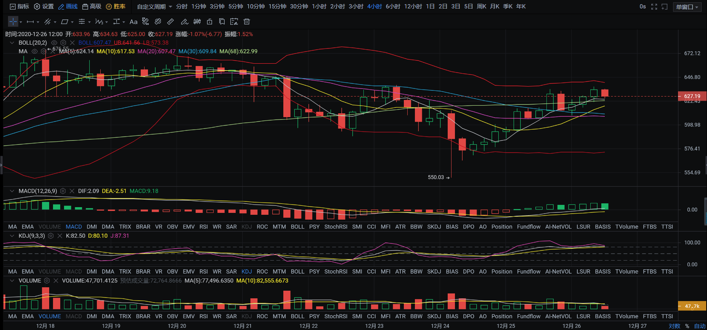Click the text annotation Aa tool
The height and width of the screenshot is (330, 707).
133,22
